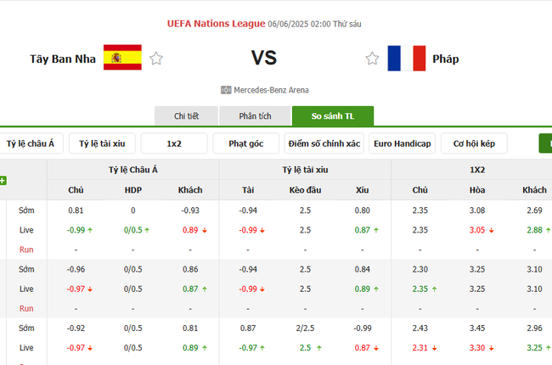The width and height of the screenshot is (552, 365).
Task: Show the Tỷ lệ châu Á odds
Action: point(31,143)
